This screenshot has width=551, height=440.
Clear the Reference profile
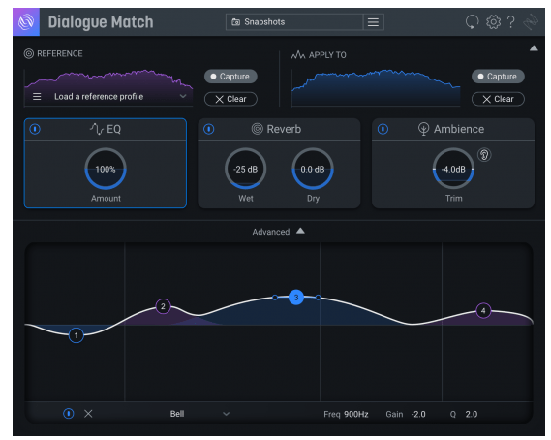point(230,99)
